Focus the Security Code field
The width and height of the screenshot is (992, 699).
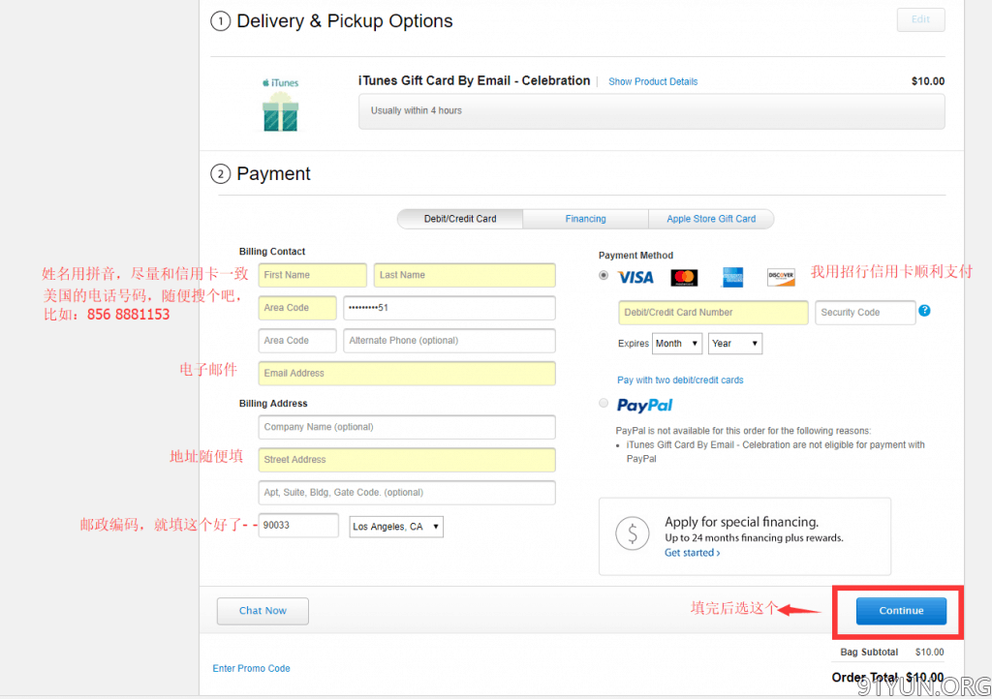click(865, 312)
